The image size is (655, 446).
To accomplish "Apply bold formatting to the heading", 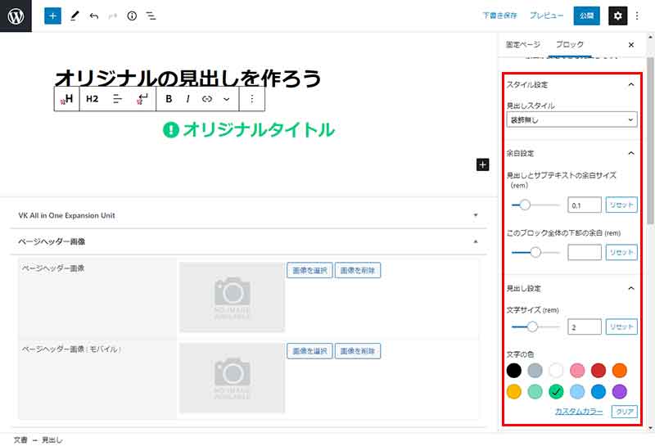I will click(169, 99).
